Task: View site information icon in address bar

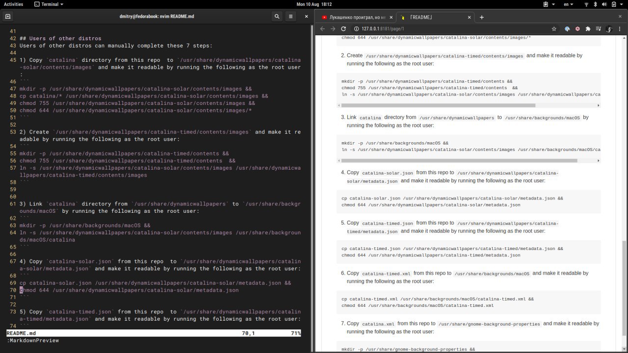Action: coord(356,28)
